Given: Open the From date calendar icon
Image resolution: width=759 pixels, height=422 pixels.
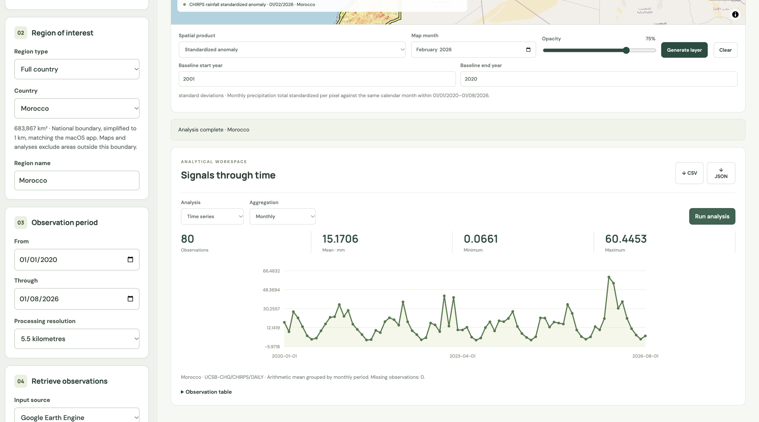Looking at the screenshot, I should tap(130, 259).
